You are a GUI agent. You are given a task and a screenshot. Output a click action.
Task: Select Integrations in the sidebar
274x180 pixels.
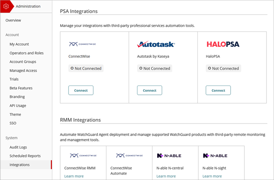point(26,165)
